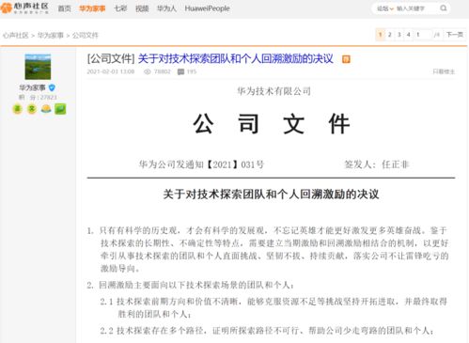Open the 华为家事 author name link
Screen dimensions: 469x343
32,87
